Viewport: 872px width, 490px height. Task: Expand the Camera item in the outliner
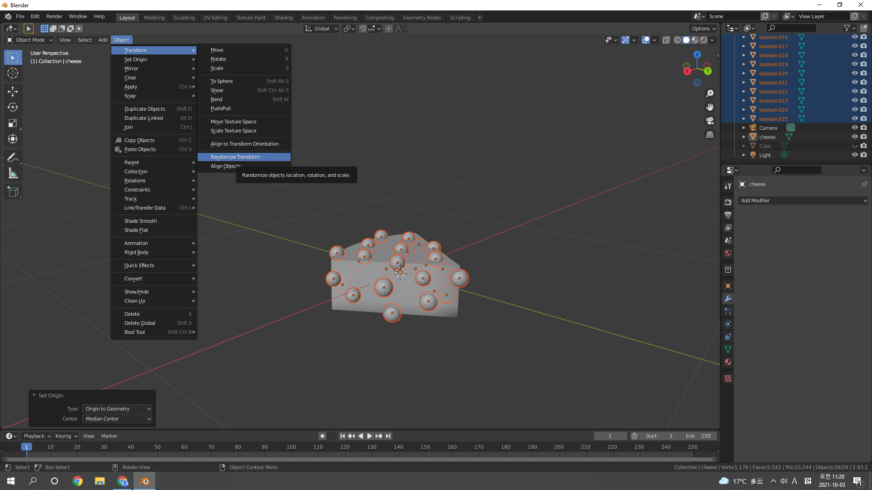tap(743, 127)
